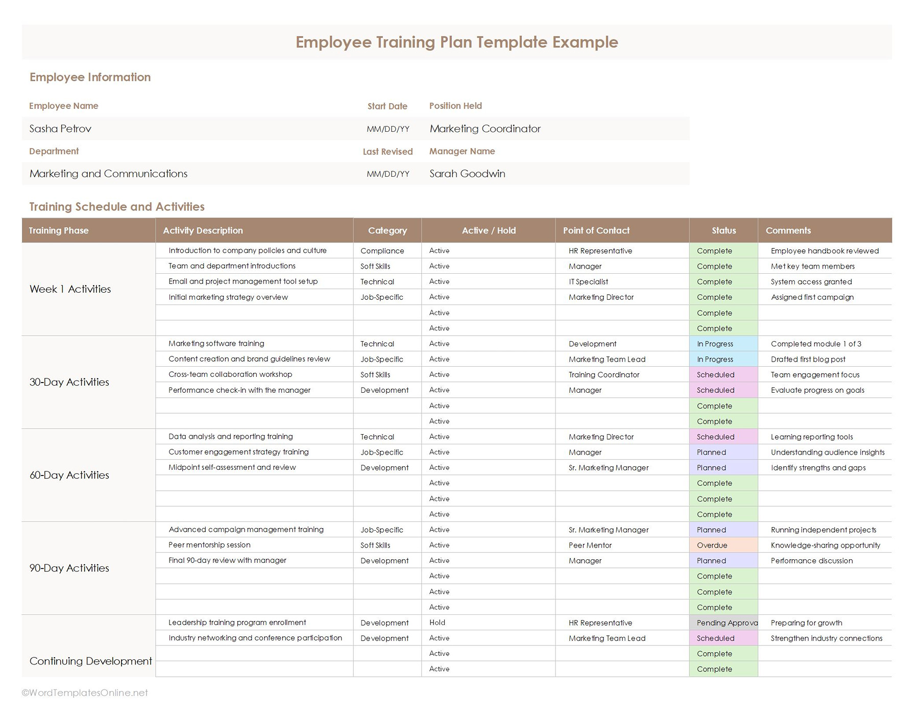
Task: Select 'Final 90-day review with manager'
Action: [x=227, y=560]
